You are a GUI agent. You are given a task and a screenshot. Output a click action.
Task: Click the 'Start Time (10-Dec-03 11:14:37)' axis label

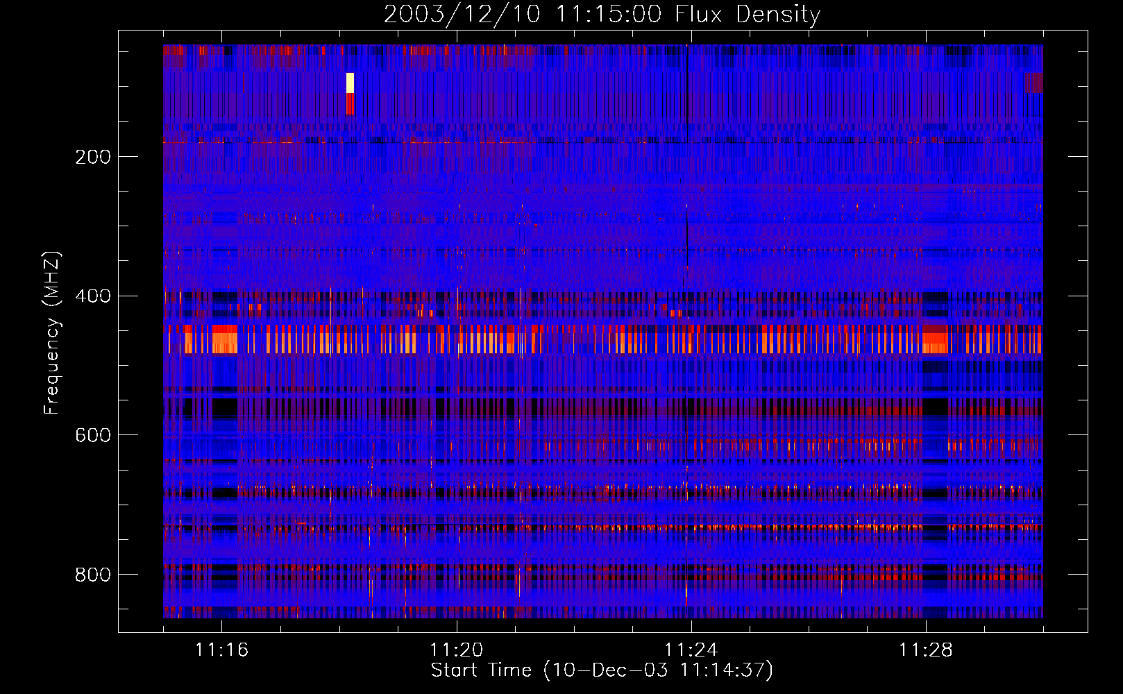tap(602, 670)
